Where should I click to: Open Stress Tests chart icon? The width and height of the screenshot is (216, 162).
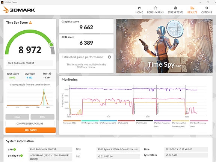click(175, 8)
